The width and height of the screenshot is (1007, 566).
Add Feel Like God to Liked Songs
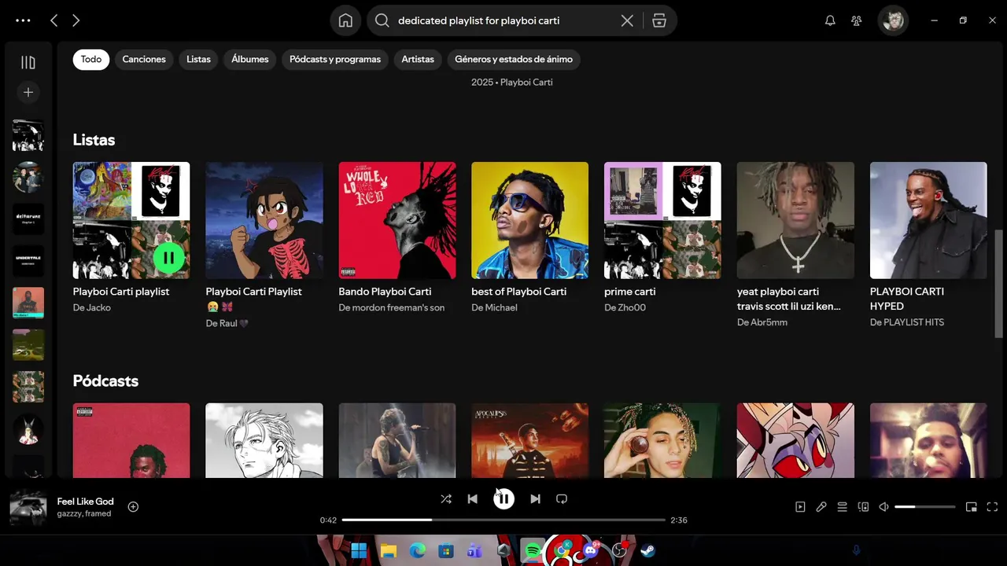tap(133, 507)
